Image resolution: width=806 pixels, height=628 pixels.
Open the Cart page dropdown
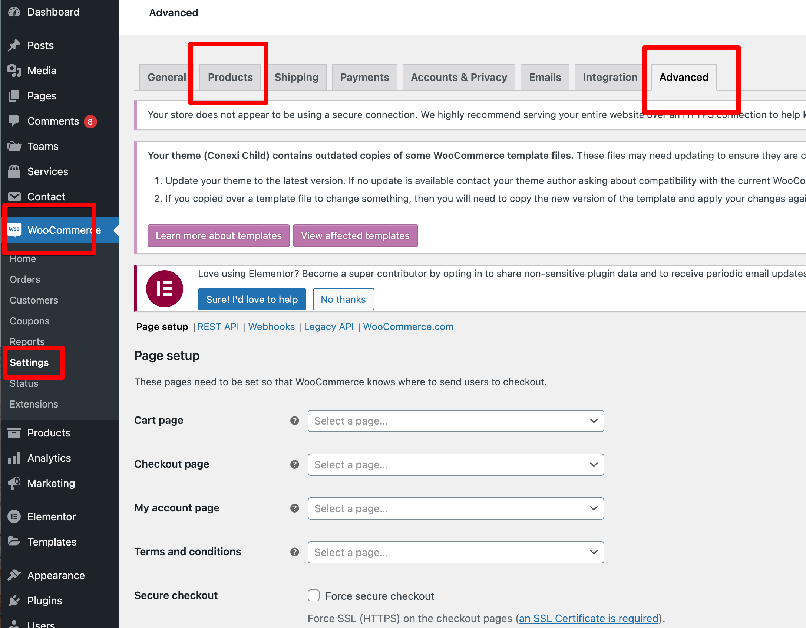click(456, 421)
